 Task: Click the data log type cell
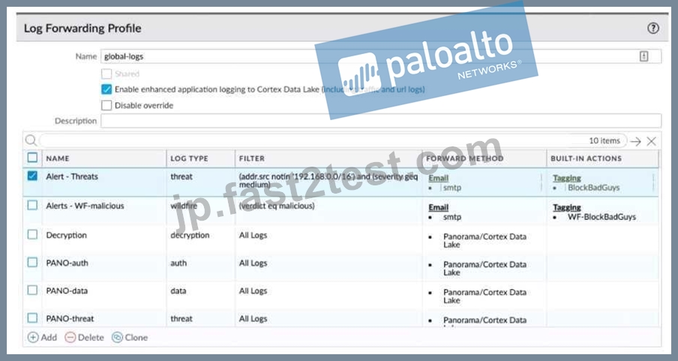[x=178, y=291]
